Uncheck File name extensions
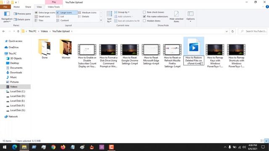269x151 pixels. click(x=144, y=16)
